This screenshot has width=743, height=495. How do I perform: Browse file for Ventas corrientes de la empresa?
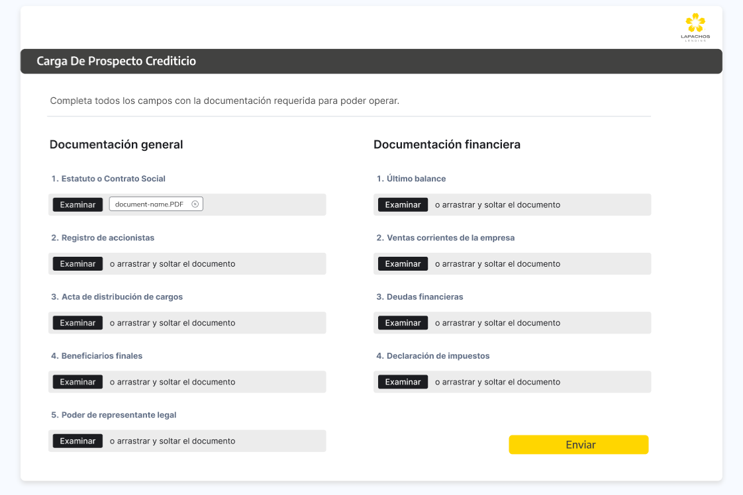pyautogui.click(x=403, y=264)
